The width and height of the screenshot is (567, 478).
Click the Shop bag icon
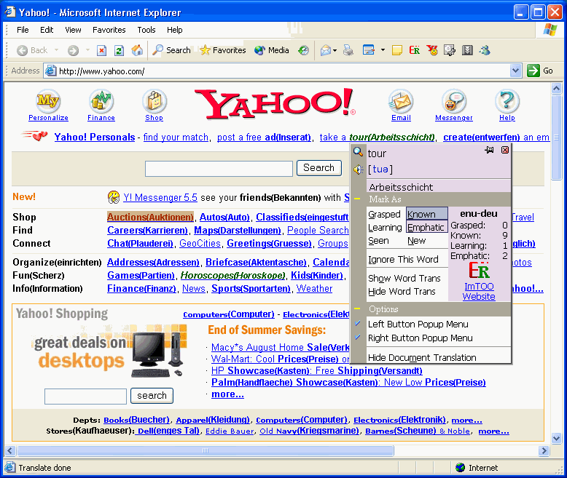(155, 100)
